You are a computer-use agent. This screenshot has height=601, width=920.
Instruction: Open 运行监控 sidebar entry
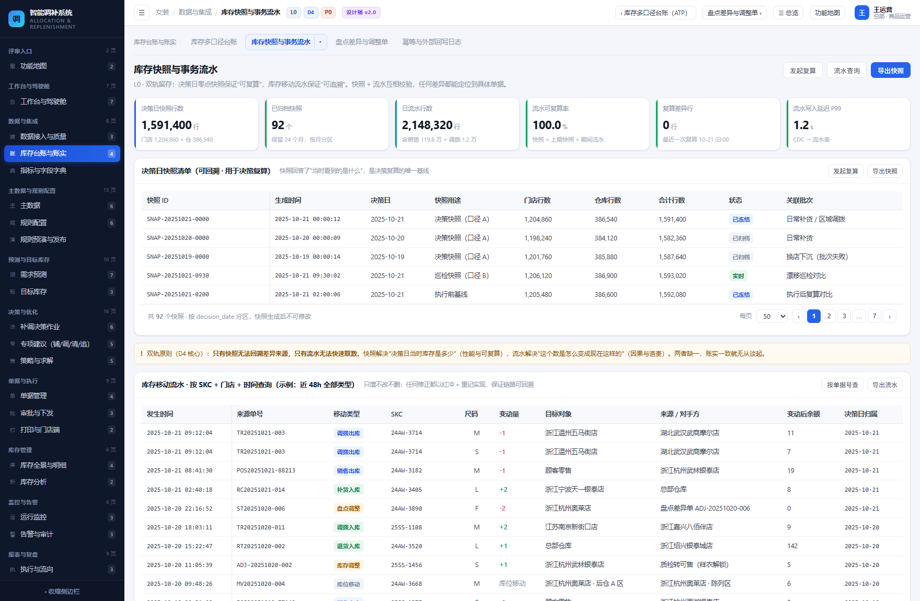point(62,517)
